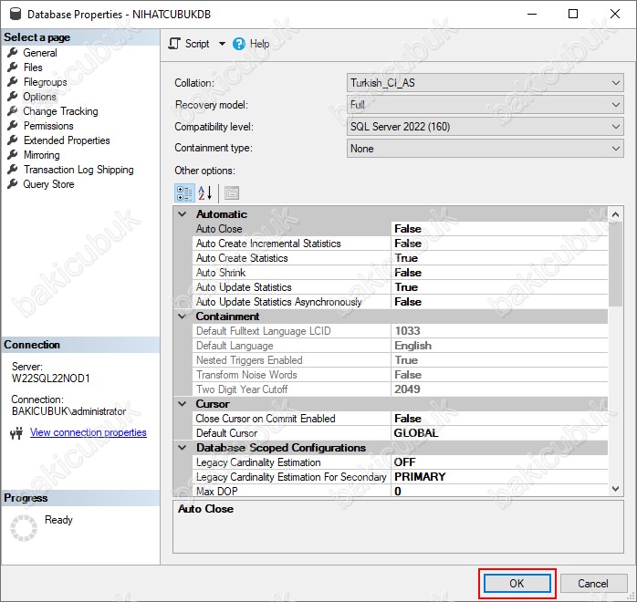The image size is (637, 602).
Task: Open View connection properties link
Action: [x=89, y=432]
